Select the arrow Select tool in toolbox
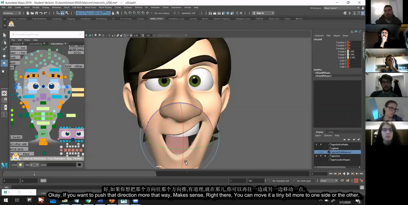408x205 pixels. 4,35
